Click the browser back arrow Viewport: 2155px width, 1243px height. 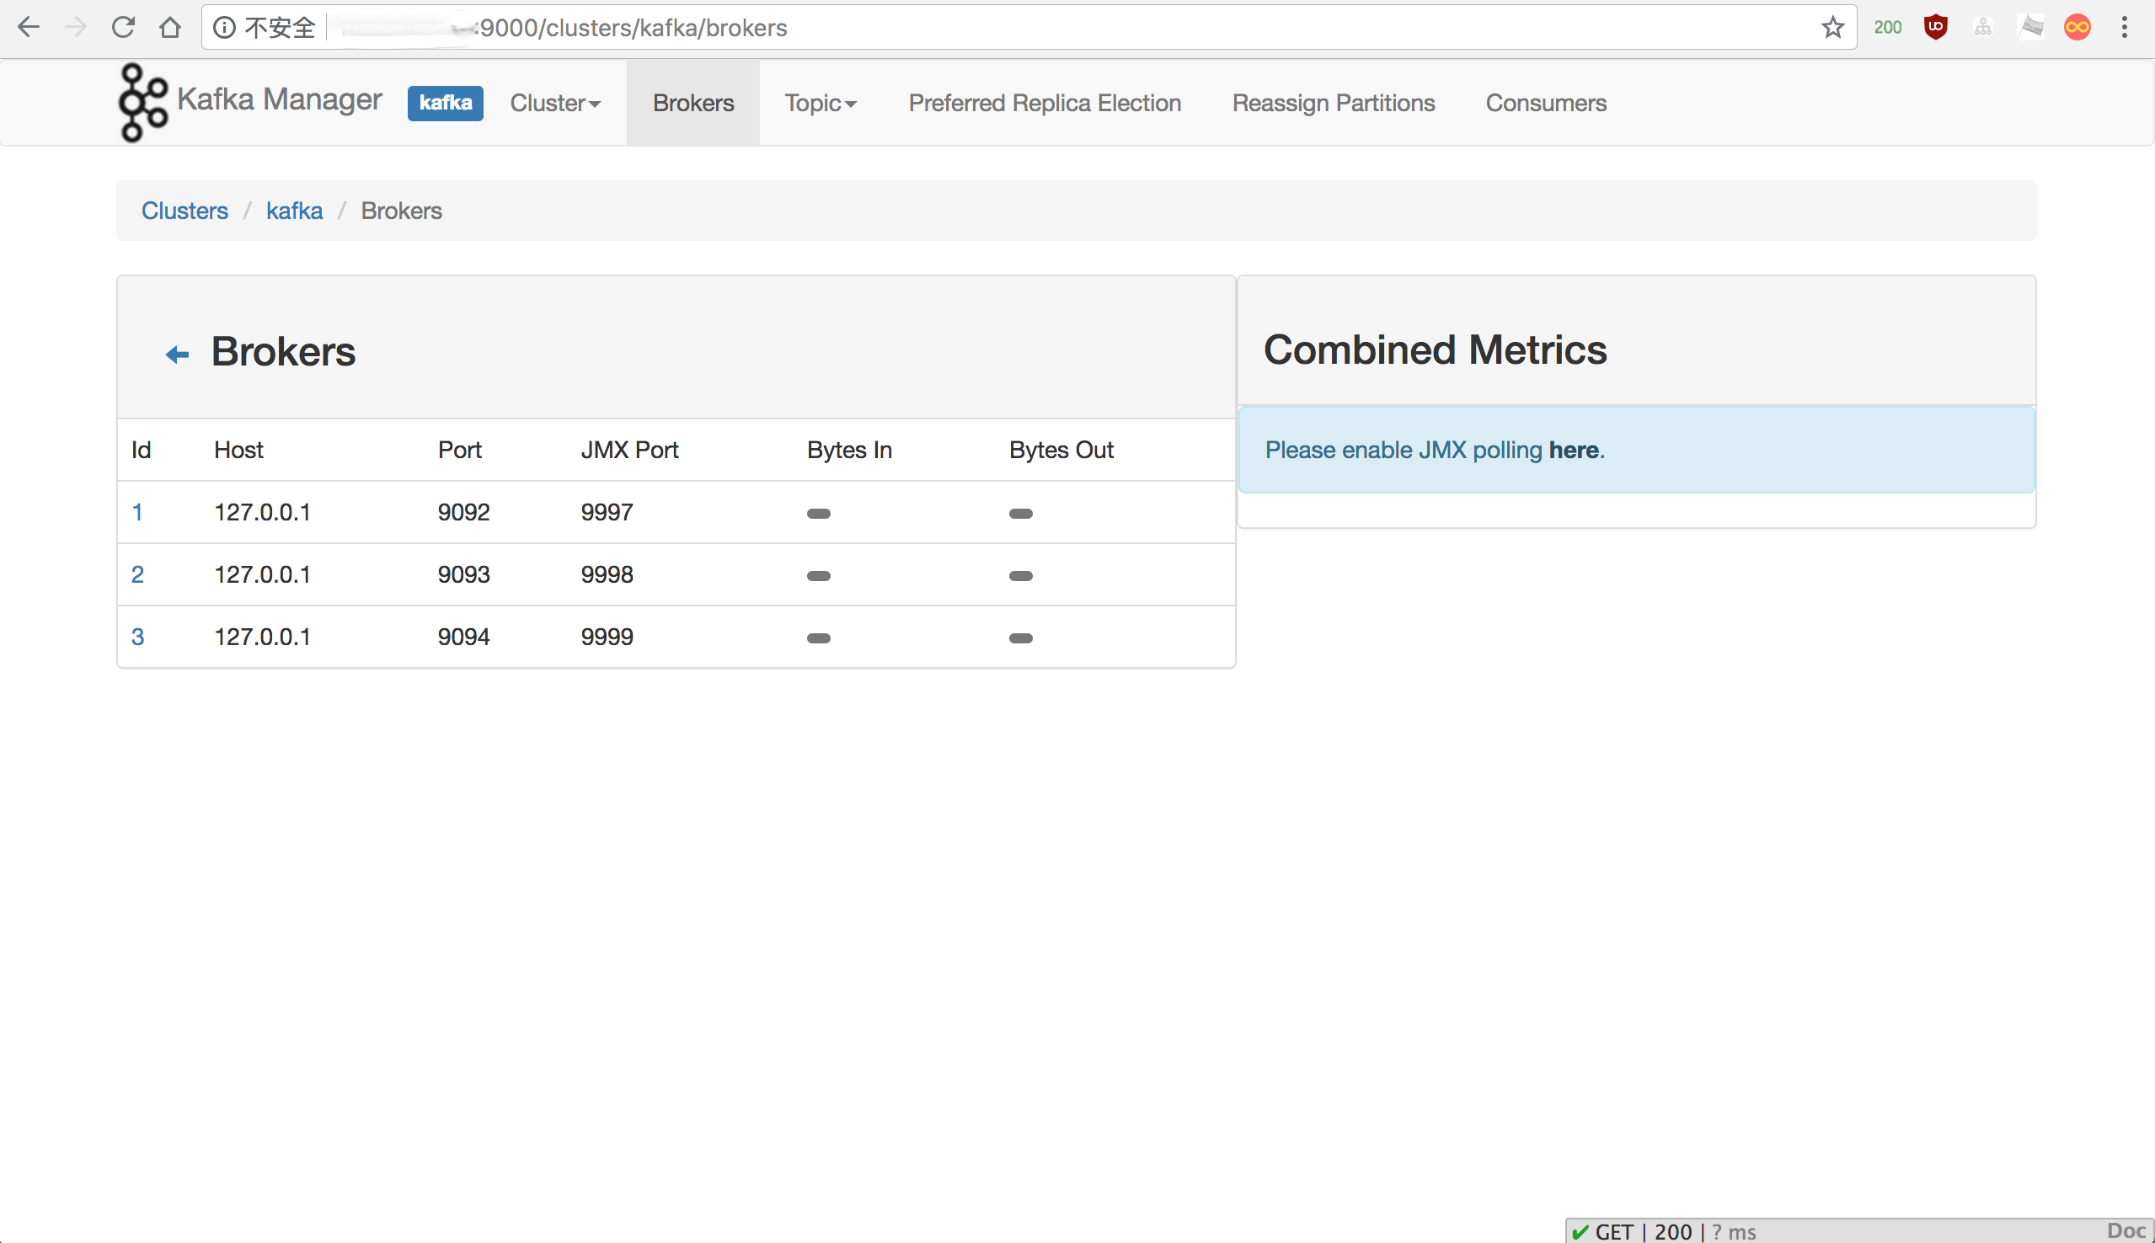pos(28,27)
